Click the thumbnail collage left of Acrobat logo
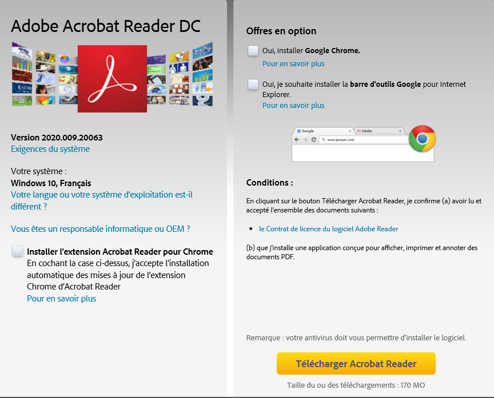The width and height of the screenshot is (494, 398). pos(45,75)
